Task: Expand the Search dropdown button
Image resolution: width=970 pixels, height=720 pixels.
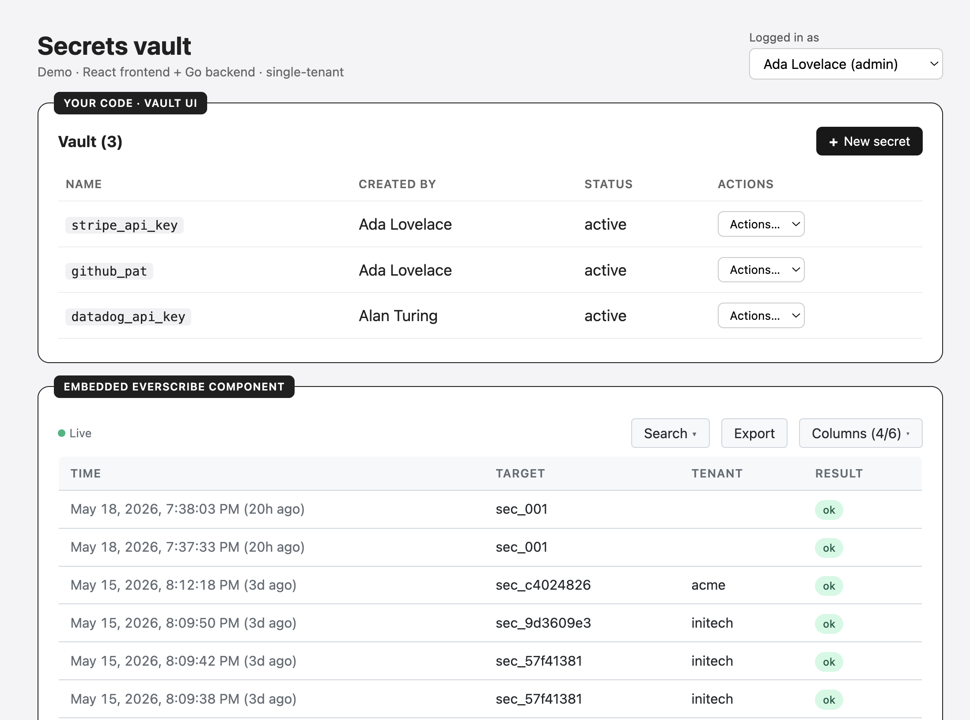Action: (670, 433)
